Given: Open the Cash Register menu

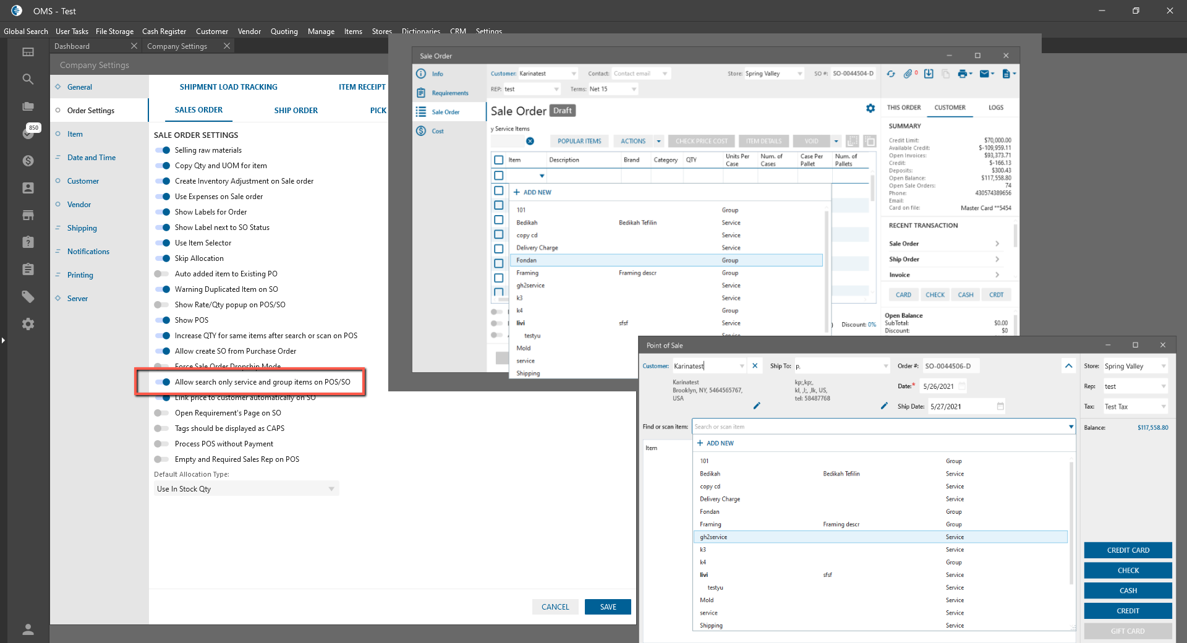Looking at the screenshot, I should pos(164,32).
